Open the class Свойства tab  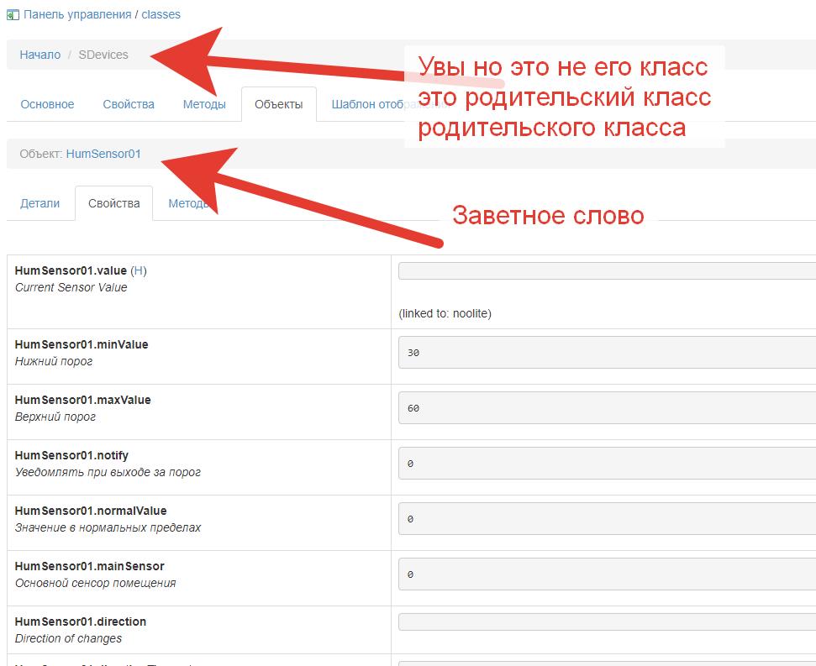click(129, 104)
